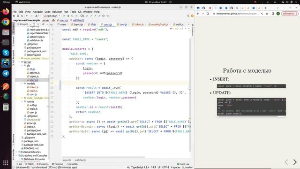Go back in Chrome browser

pos(198,14)
